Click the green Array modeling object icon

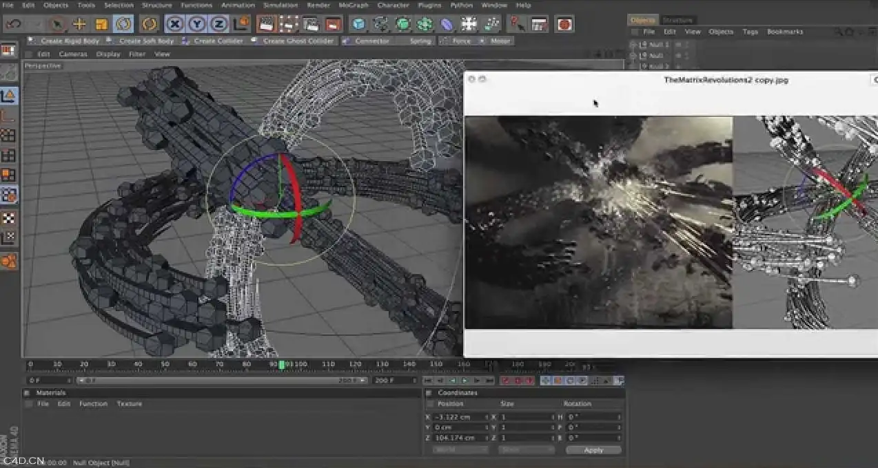pos(425,24)
